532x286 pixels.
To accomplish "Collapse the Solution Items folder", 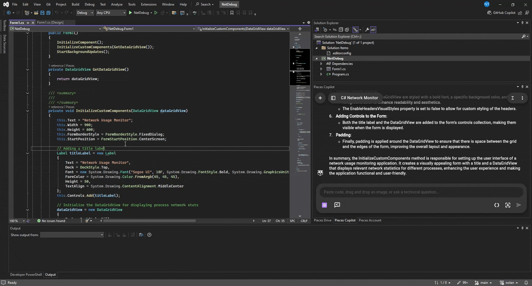I will click(316, 48).
